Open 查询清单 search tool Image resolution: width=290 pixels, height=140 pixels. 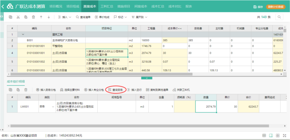(83, 17)
